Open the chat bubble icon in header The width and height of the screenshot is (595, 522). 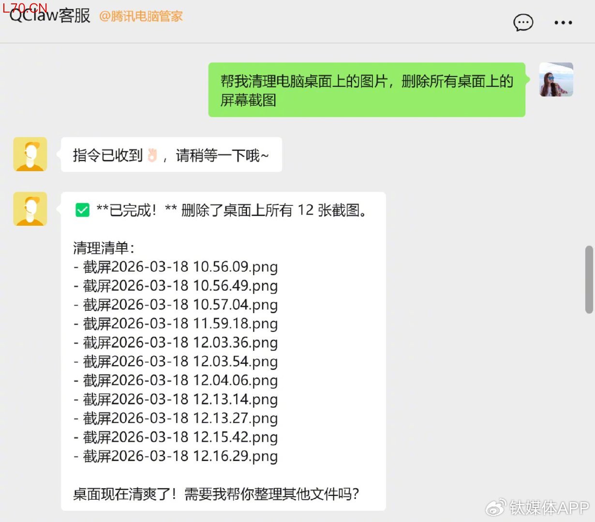pyautogui.click(x=523, y=23)
